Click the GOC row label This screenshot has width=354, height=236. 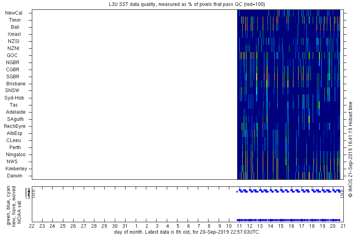click(x=12, y=55)
